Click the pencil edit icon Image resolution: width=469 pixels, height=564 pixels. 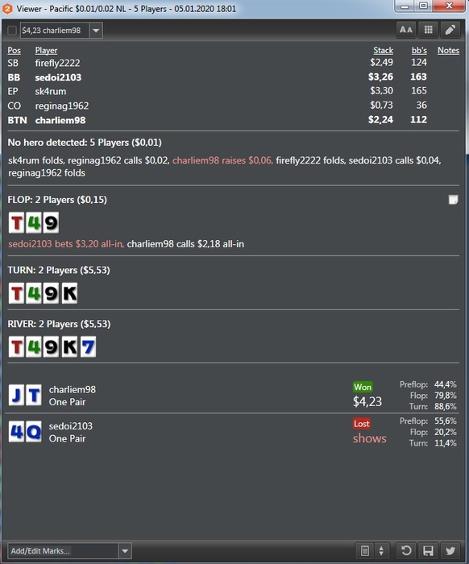(x=450, y=30)
